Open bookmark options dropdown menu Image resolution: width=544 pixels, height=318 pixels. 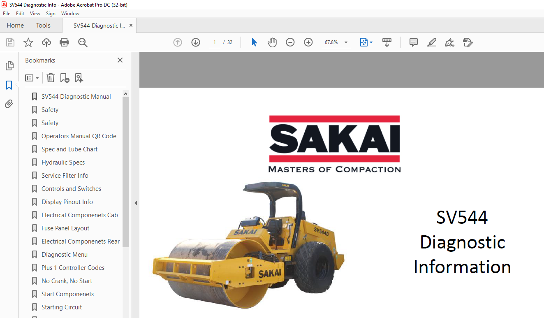pos(32,78)
